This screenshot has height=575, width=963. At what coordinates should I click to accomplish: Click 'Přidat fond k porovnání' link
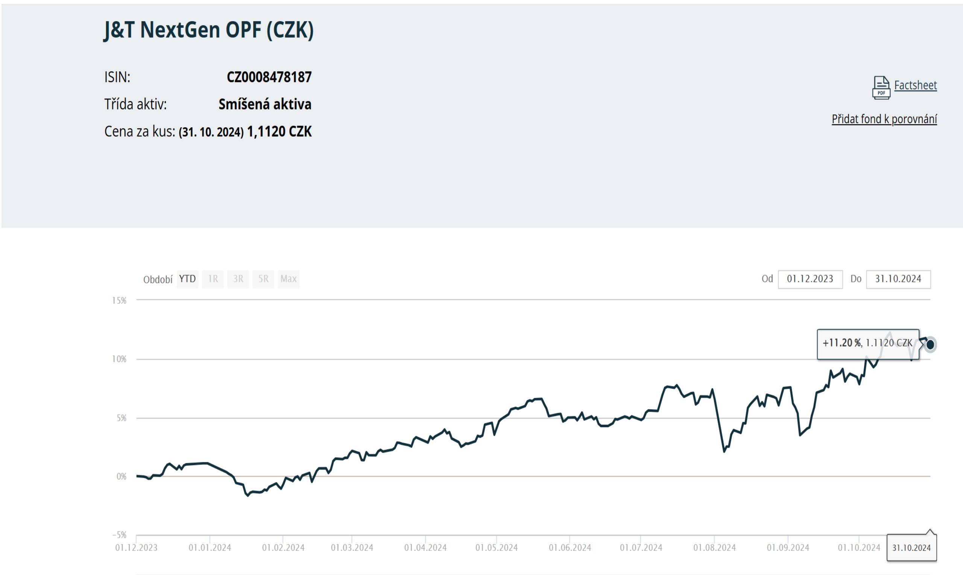pyautogui.click(x=884, y=119)
